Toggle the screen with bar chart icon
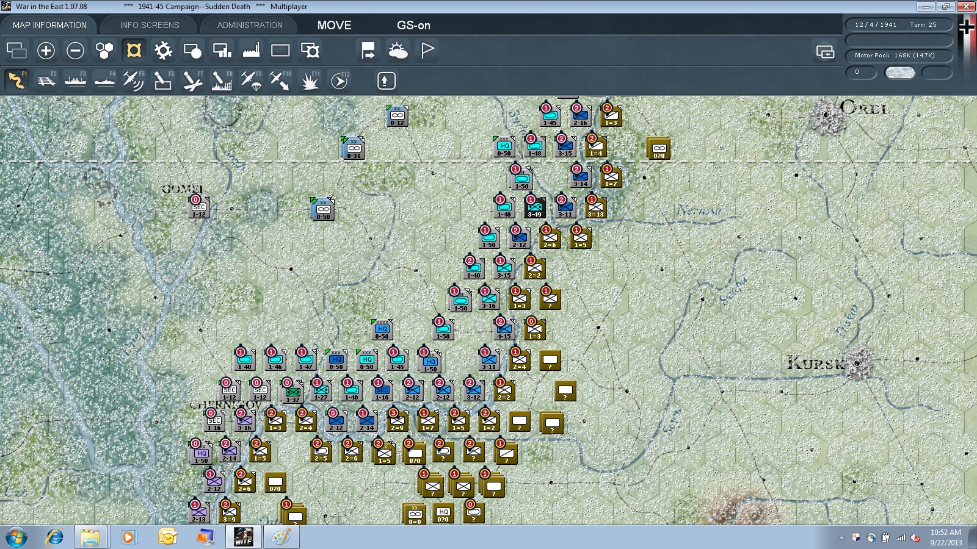Image resolution: width=977 pixels, height=549 pixels. [222, 50]
